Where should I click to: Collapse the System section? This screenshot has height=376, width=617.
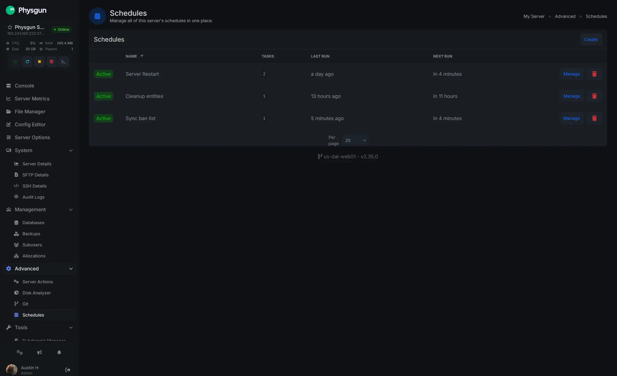point(39,150)
